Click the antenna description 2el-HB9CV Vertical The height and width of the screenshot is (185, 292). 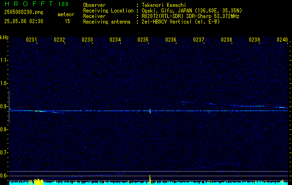click(167, 22)
